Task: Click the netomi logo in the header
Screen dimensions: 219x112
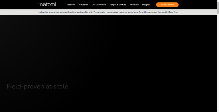Action: [x=47, y=5]
